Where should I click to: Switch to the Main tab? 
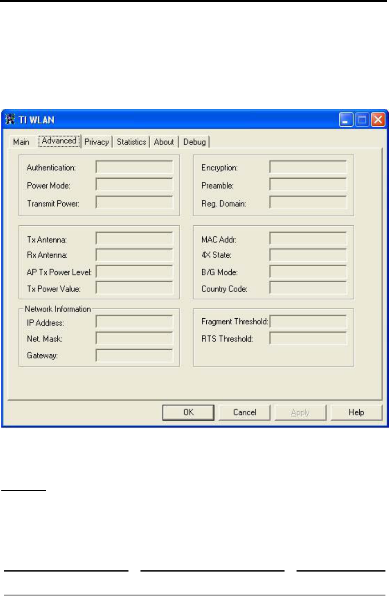(x=21, y=142)
